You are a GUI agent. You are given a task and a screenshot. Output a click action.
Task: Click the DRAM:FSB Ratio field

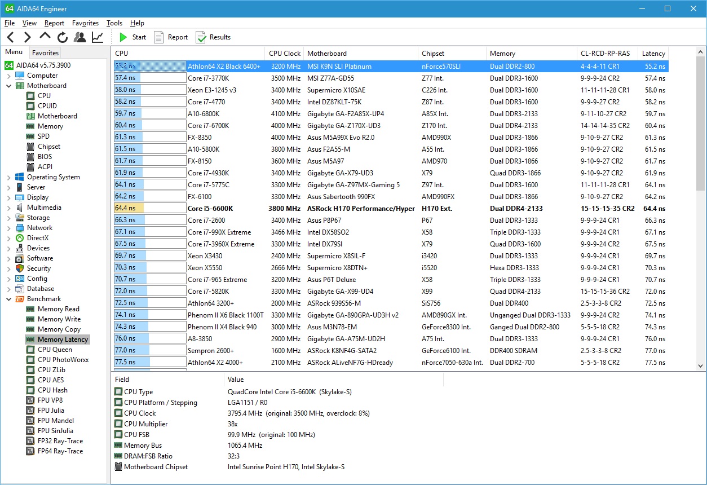[x=148, y=456]
